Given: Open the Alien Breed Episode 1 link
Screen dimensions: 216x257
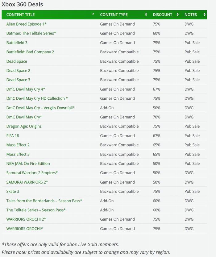Looking at the screenshot, I should pyautogui.click(x=27, y=24).
